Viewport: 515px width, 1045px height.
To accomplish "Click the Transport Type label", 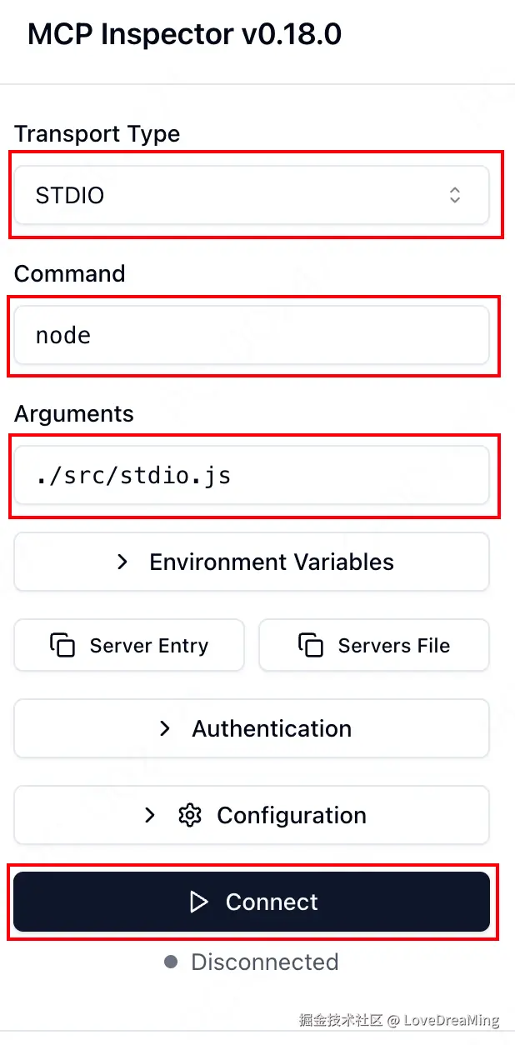I will [97, 134].
